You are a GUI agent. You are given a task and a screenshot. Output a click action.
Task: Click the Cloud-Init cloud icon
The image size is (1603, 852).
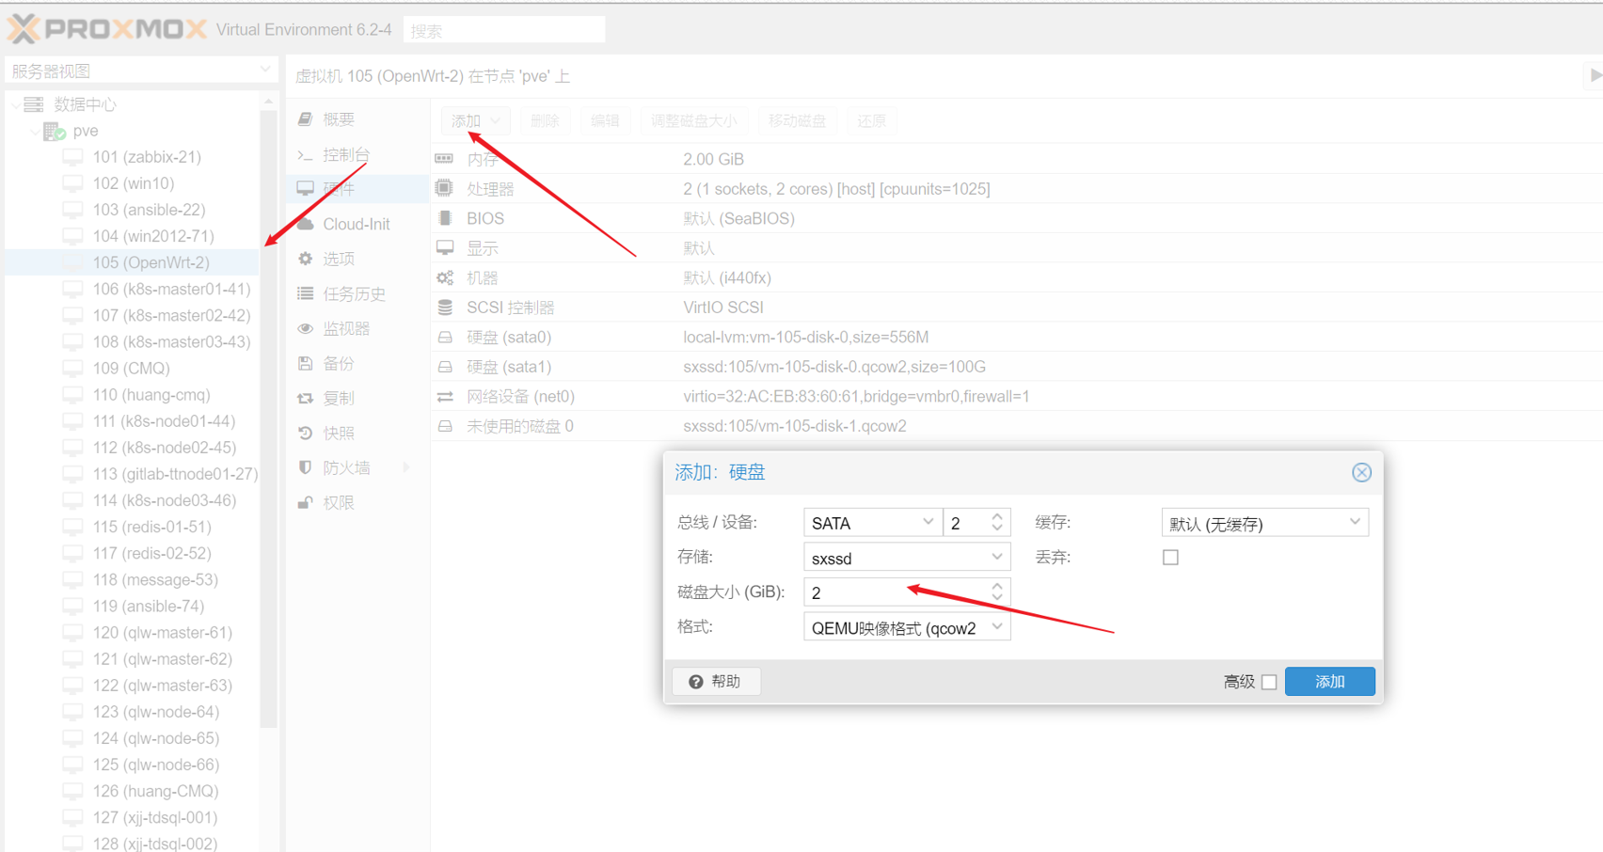click(x=306, y=224)
